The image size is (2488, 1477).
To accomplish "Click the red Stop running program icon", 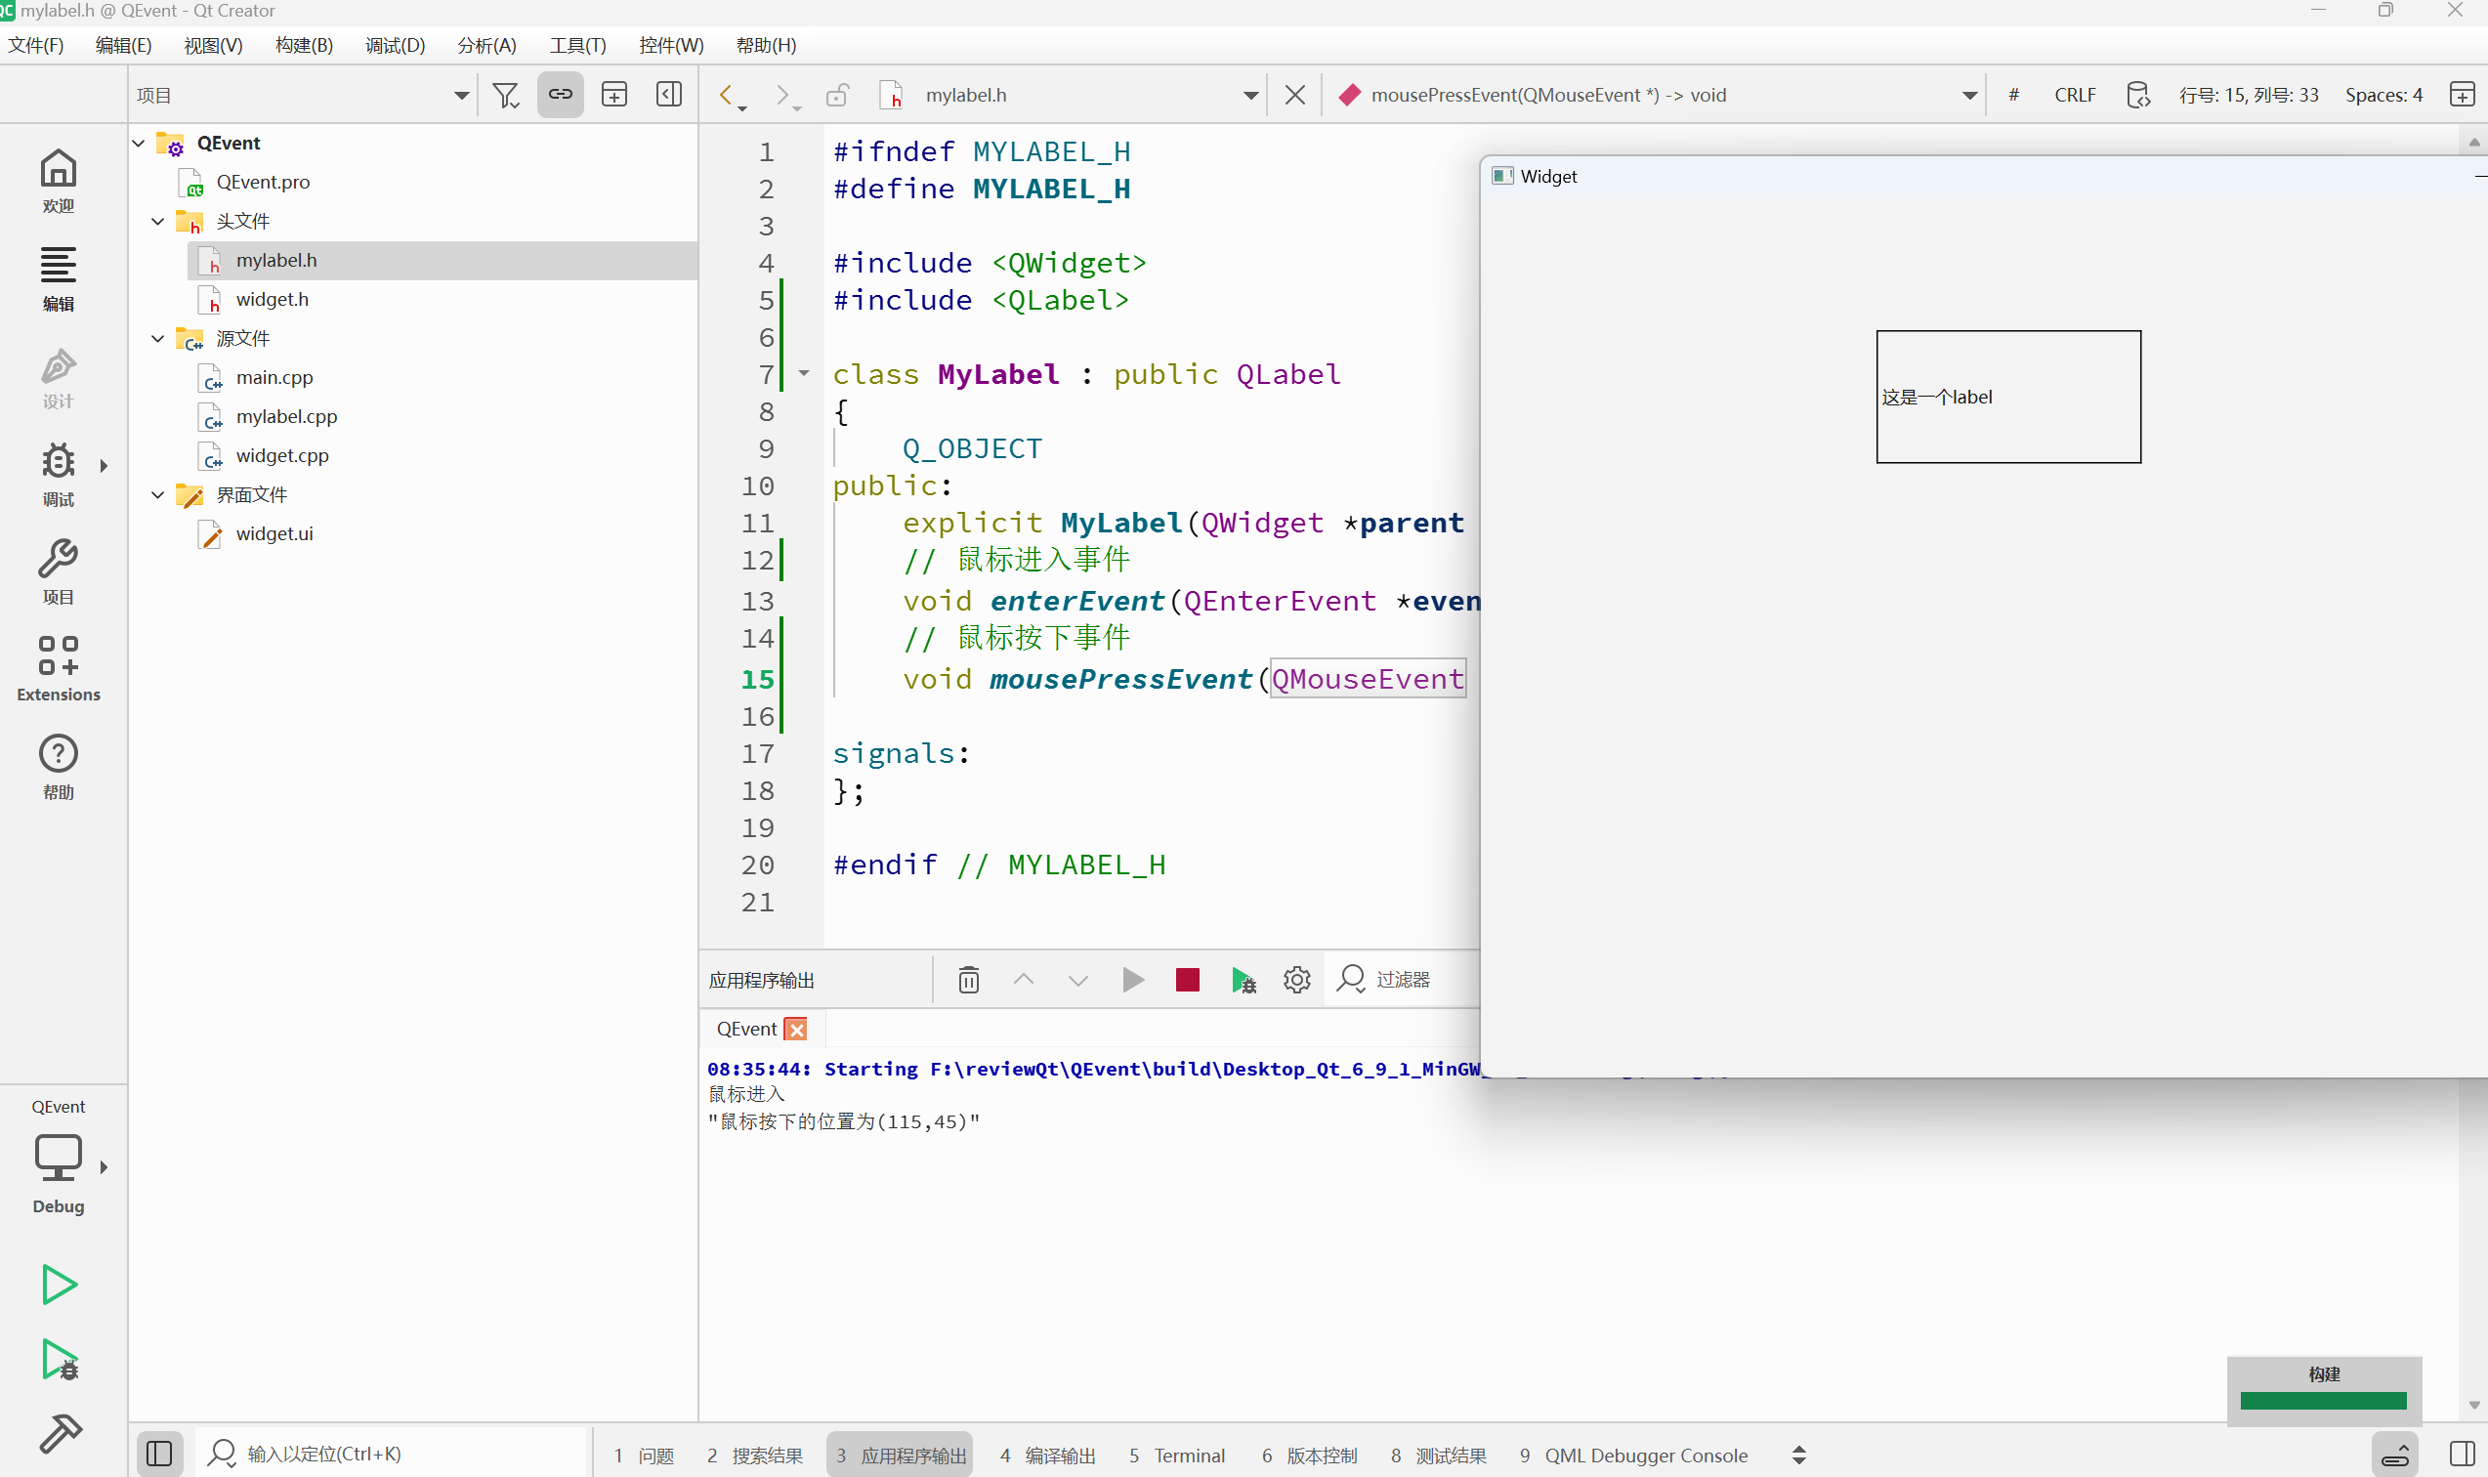I will (1186, 981).
